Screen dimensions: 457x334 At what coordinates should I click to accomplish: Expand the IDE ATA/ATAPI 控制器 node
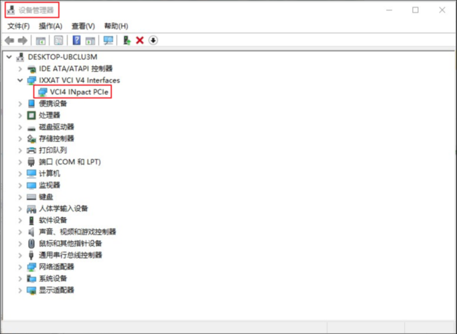point(20,69)
